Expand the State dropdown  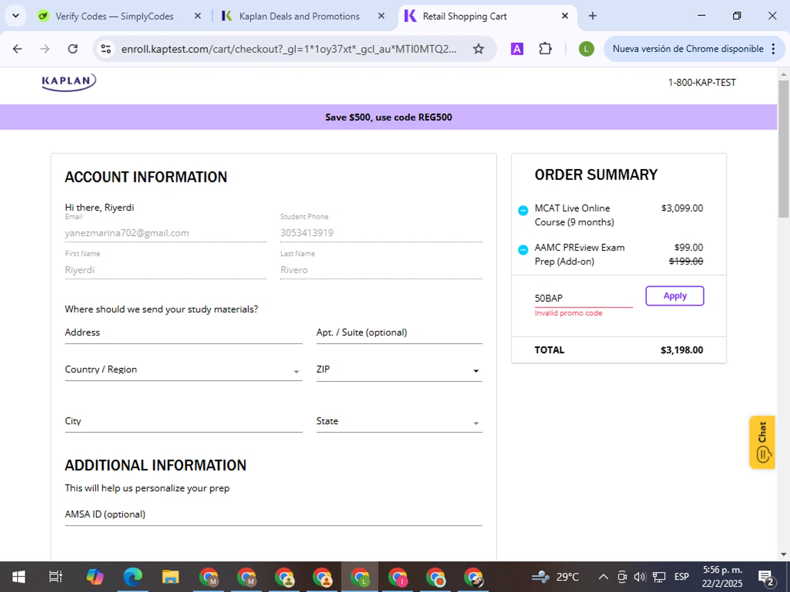476,423
